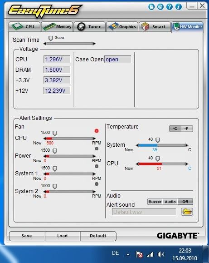
Task: Click the DE language indicator in taskbar
Action: [x=116, y=253]
